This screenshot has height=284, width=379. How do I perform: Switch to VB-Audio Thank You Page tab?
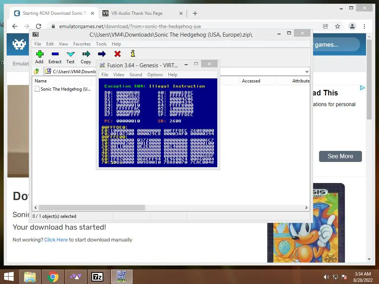point(137,13)
